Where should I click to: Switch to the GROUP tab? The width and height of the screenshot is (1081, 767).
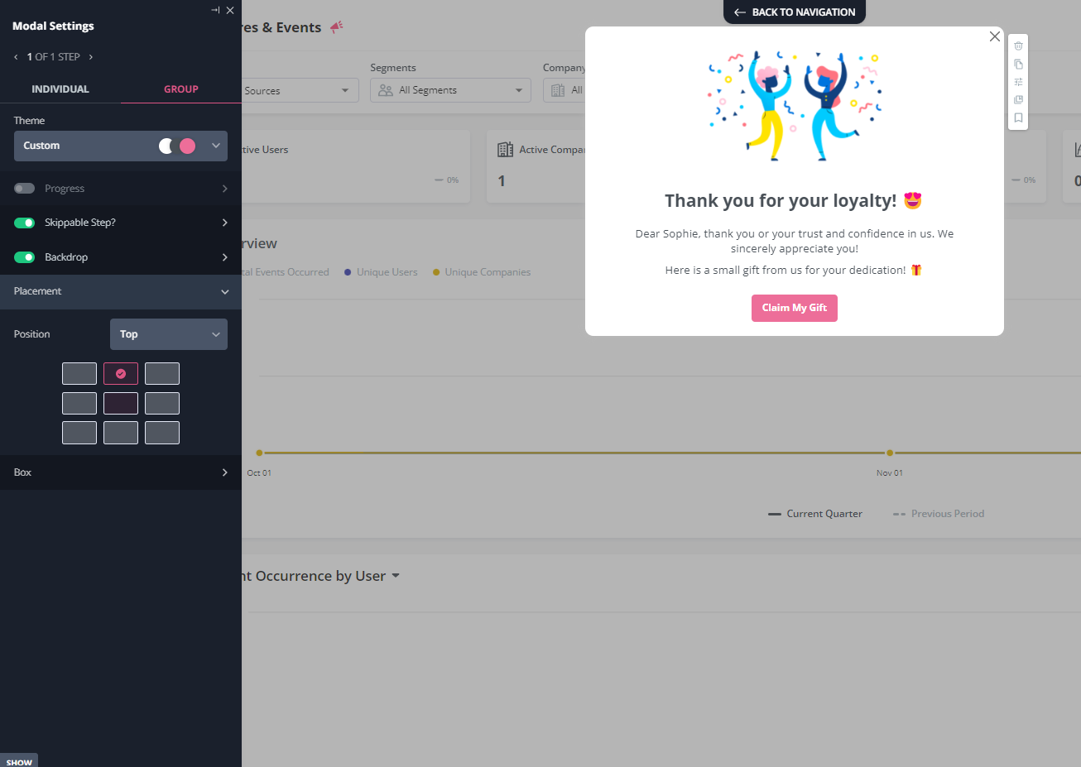(181, 89)
